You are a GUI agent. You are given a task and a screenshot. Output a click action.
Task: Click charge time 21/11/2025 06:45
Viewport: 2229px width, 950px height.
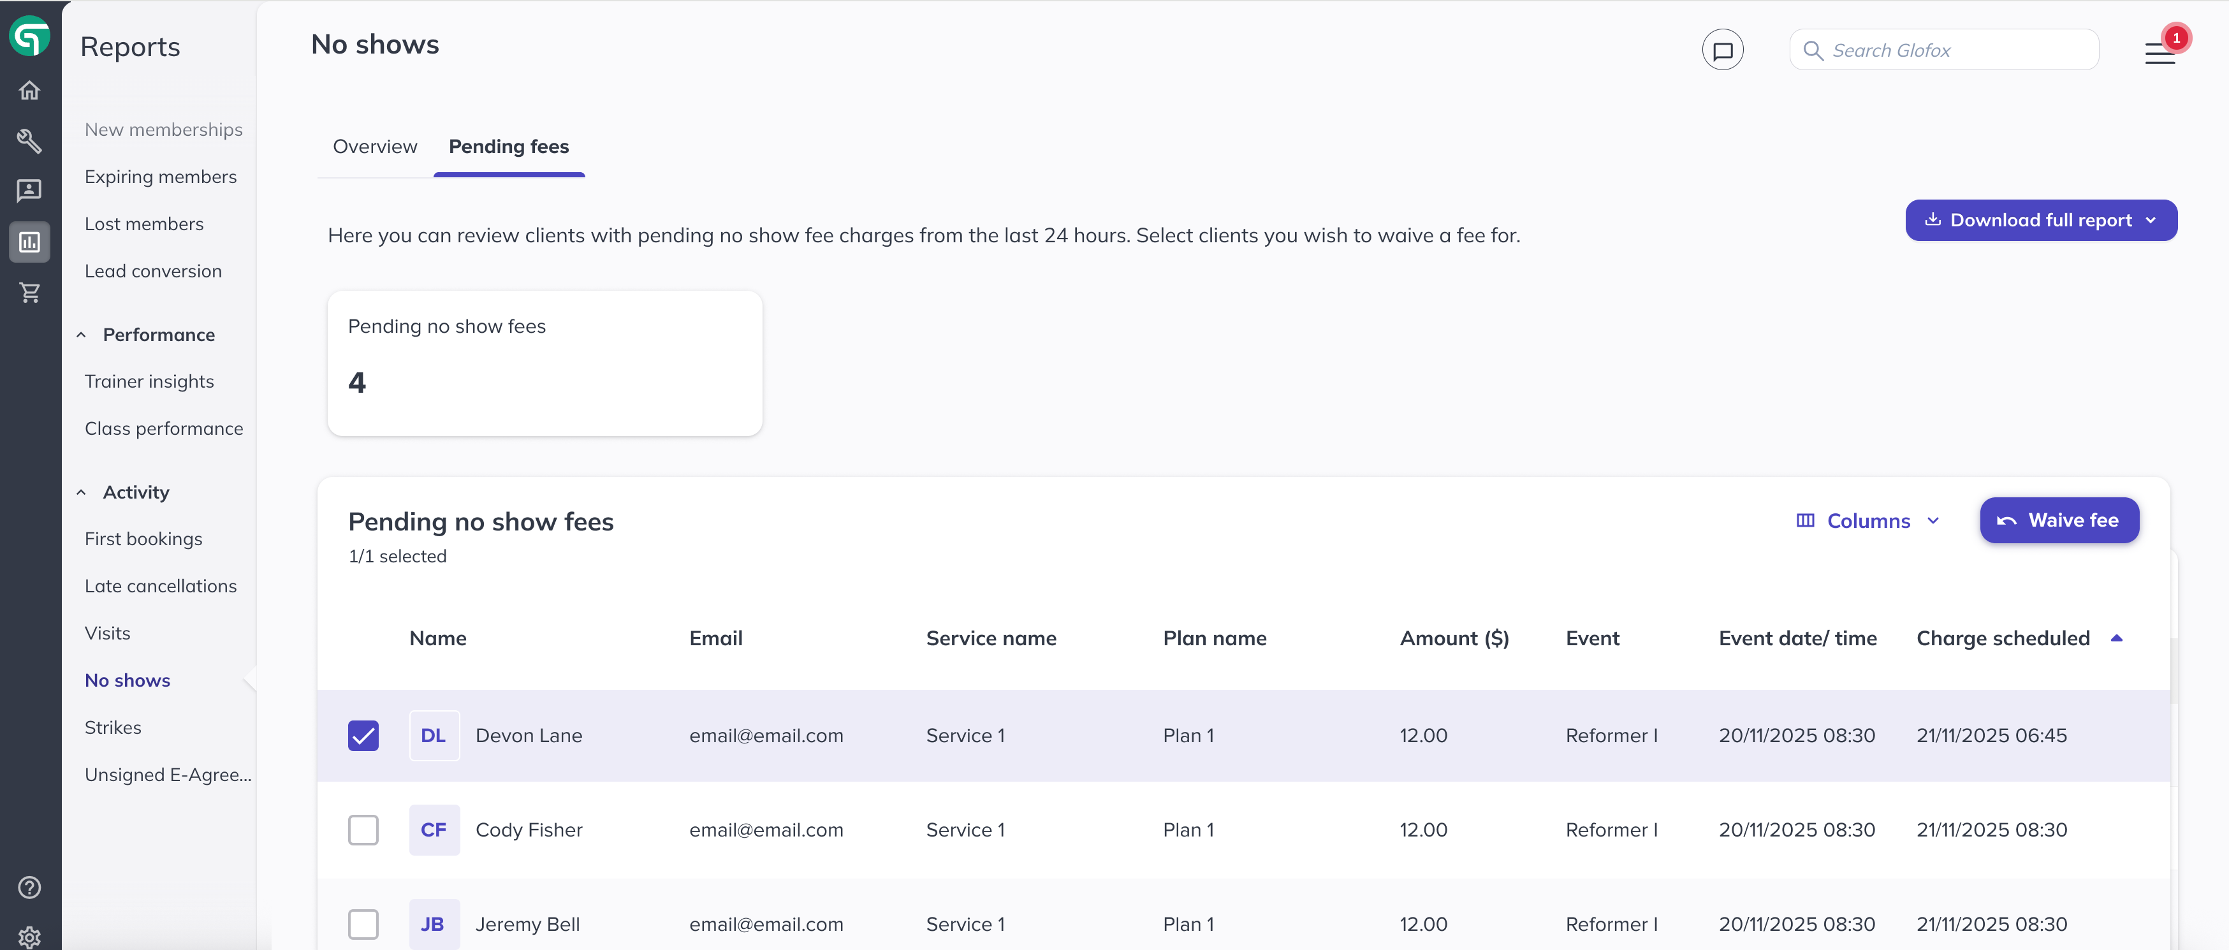pyautogui.click(x=1991, y=735)
